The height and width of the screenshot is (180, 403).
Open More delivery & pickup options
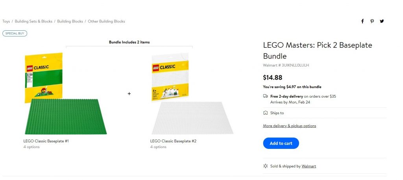(x=289, y=126)
